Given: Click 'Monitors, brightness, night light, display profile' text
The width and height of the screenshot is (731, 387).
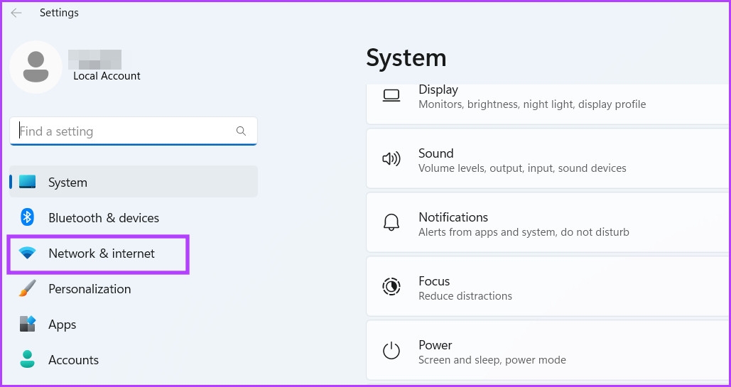Looking at the screenshot, I should click(532, 104).
